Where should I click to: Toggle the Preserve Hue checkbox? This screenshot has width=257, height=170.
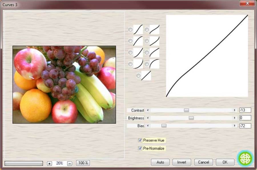pyautogui.click(x=140, y=140)
